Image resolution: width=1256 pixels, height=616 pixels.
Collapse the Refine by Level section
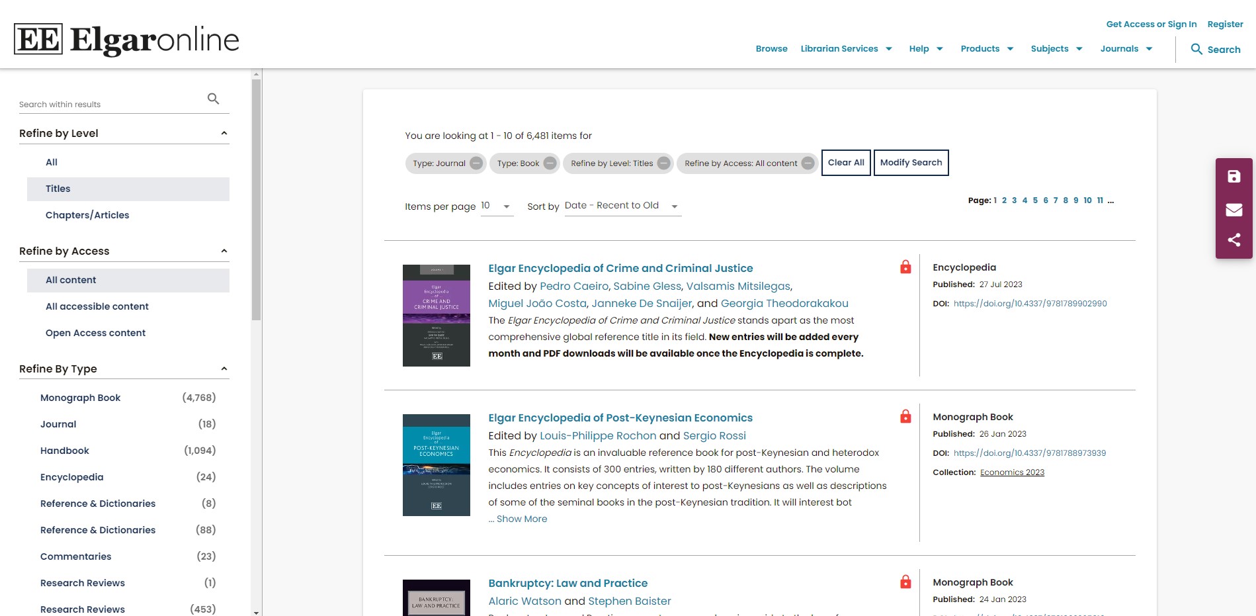[x=224, y=133]
